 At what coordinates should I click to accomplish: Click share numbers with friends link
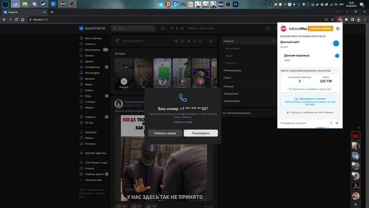310,89
